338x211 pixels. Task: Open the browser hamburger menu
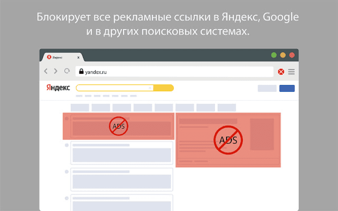(x=292, y=72)
